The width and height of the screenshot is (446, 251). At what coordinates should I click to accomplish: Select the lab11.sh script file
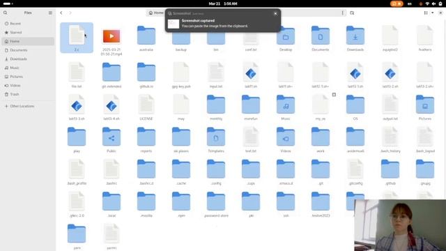[x=251, y=72]
